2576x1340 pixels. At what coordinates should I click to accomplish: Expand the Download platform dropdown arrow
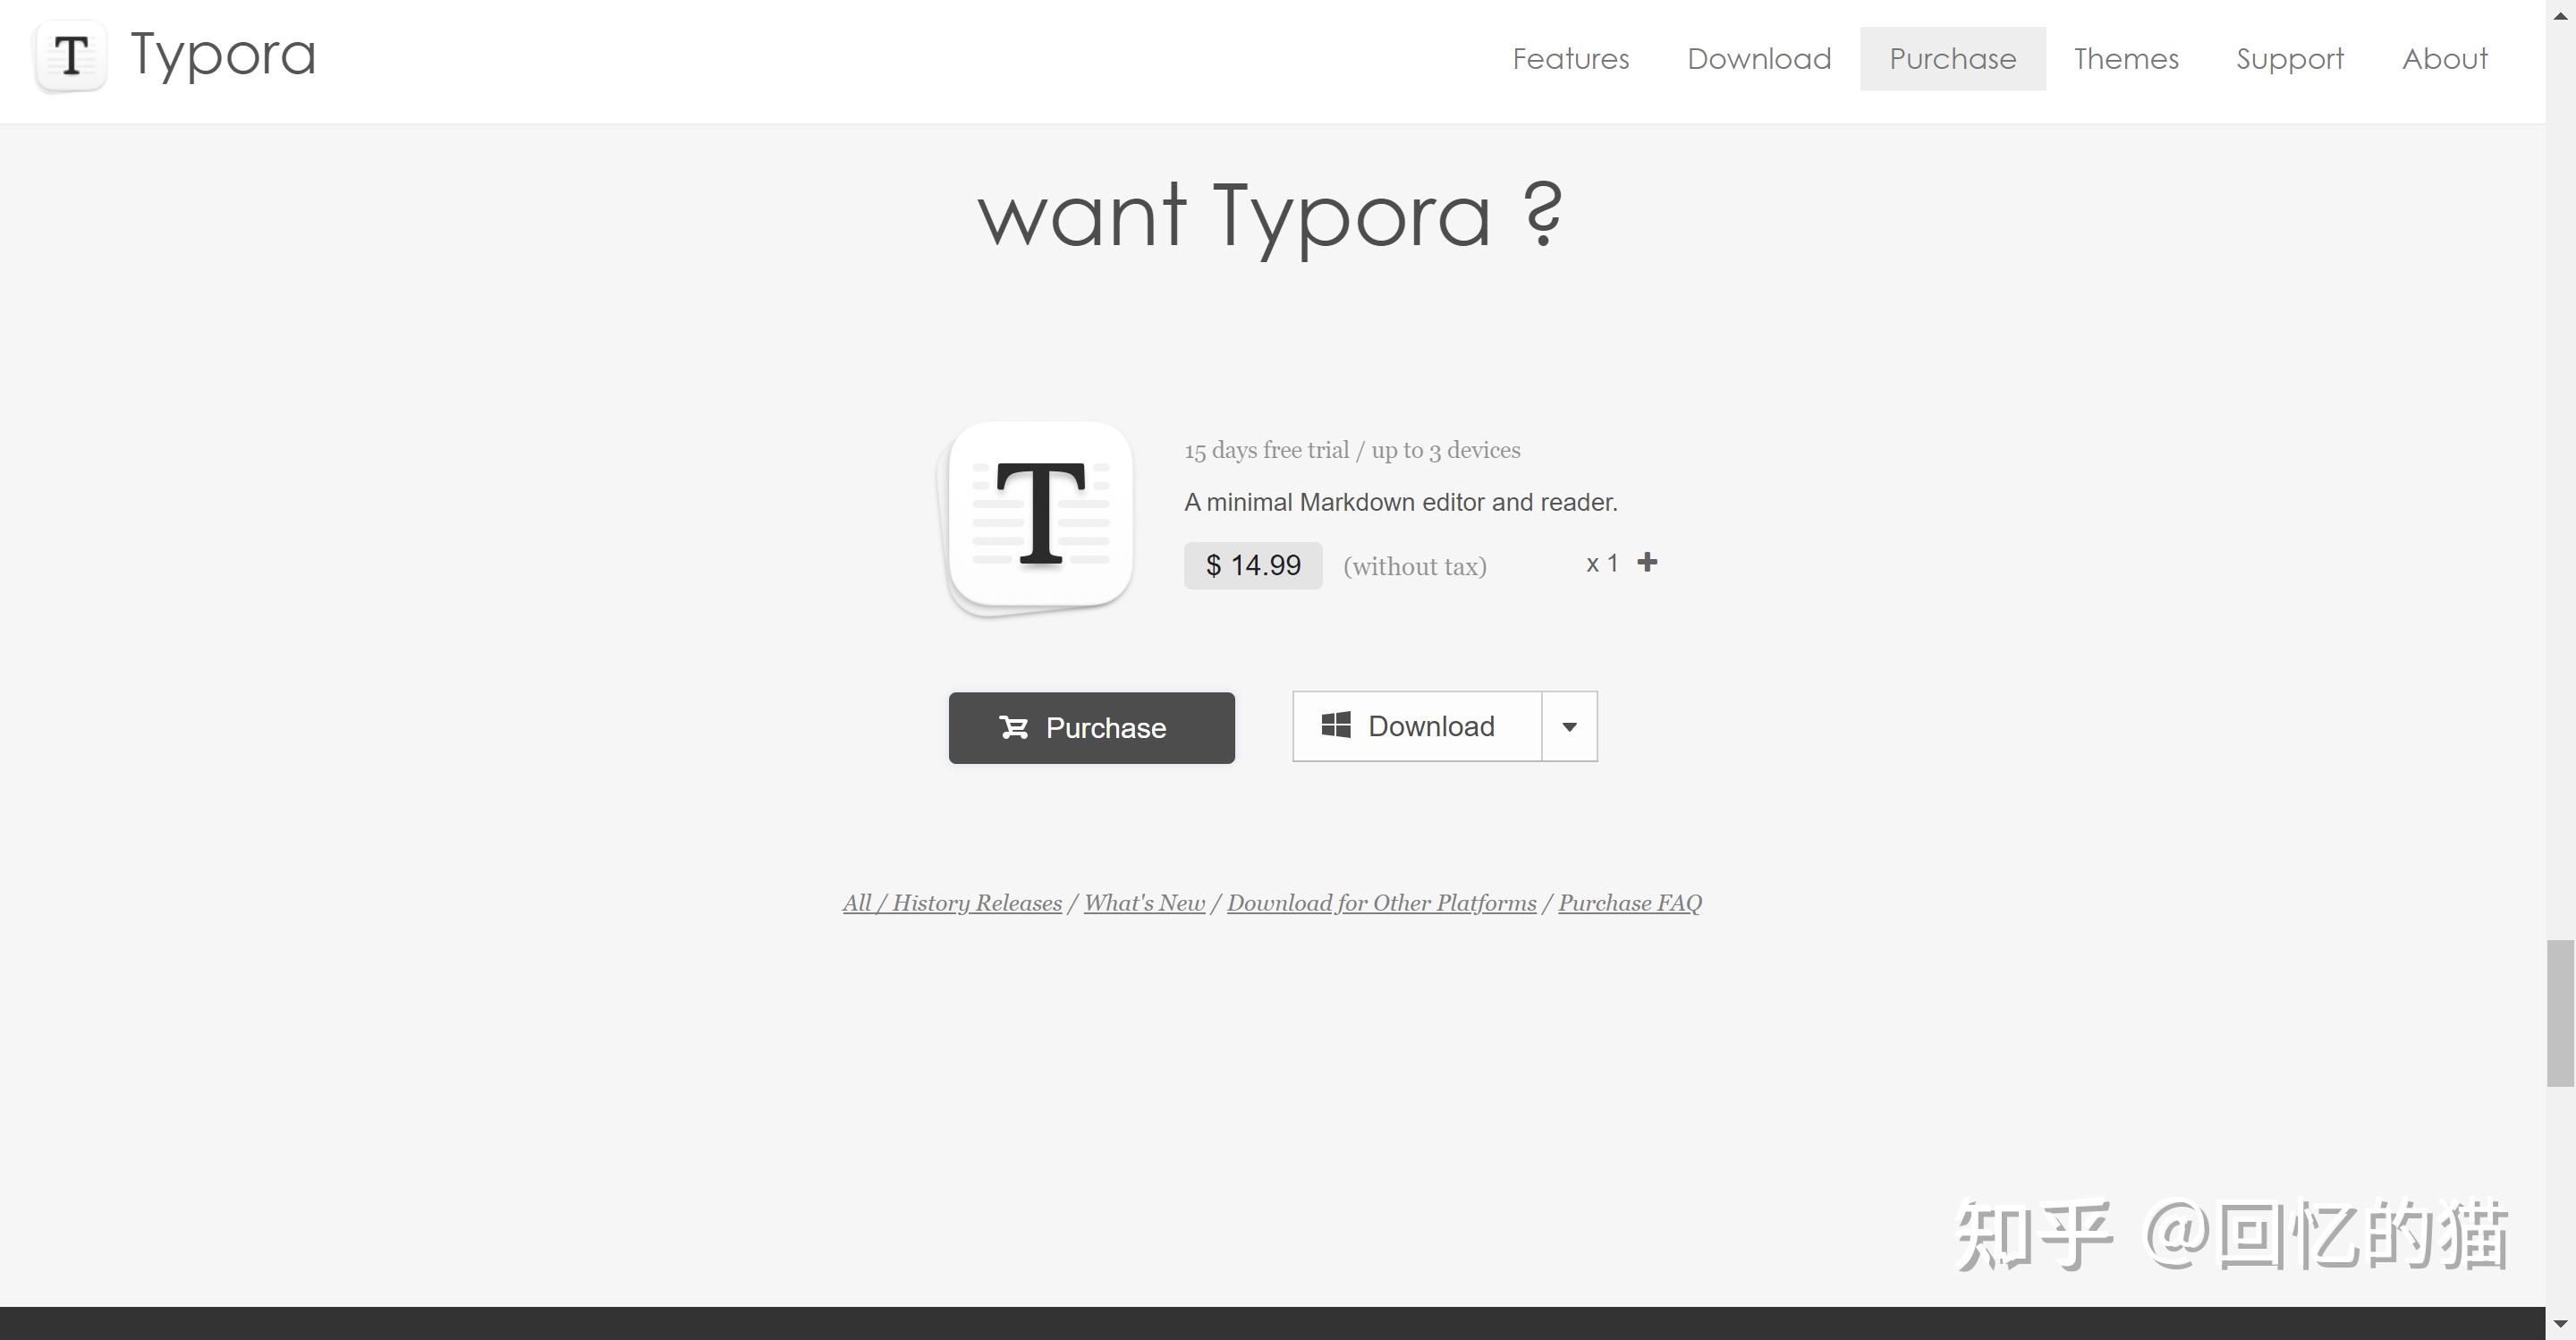[1569, 726]
